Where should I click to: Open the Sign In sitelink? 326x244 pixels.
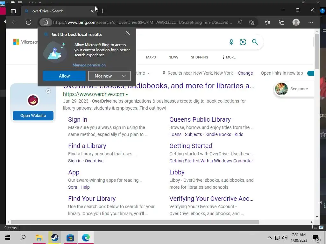[78, 119]
